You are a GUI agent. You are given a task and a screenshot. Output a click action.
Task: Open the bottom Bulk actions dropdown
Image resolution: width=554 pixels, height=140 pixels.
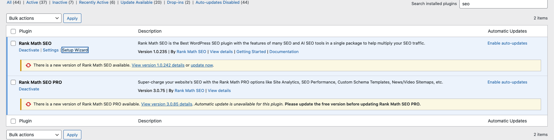pyautogui.click(x=34, y=135)
